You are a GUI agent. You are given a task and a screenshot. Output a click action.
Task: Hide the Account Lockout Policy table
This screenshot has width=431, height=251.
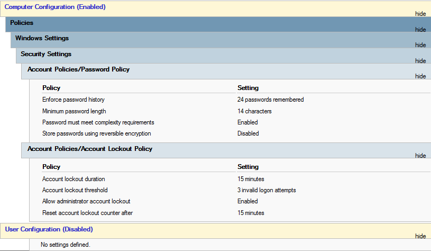click(x=420, y=156)
